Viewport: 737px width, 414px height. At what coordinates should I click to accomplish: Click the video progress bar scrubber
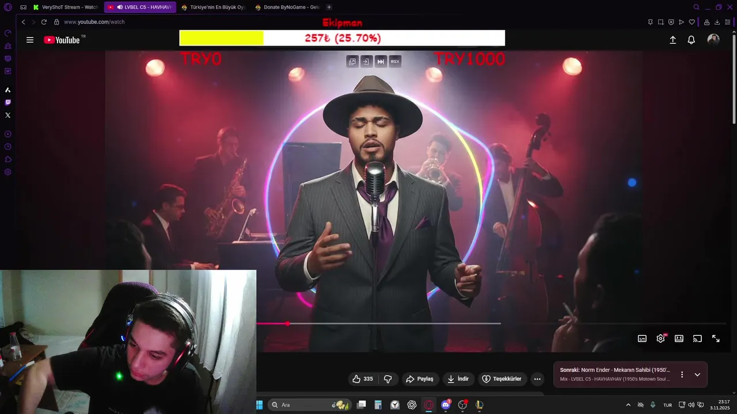287,324
